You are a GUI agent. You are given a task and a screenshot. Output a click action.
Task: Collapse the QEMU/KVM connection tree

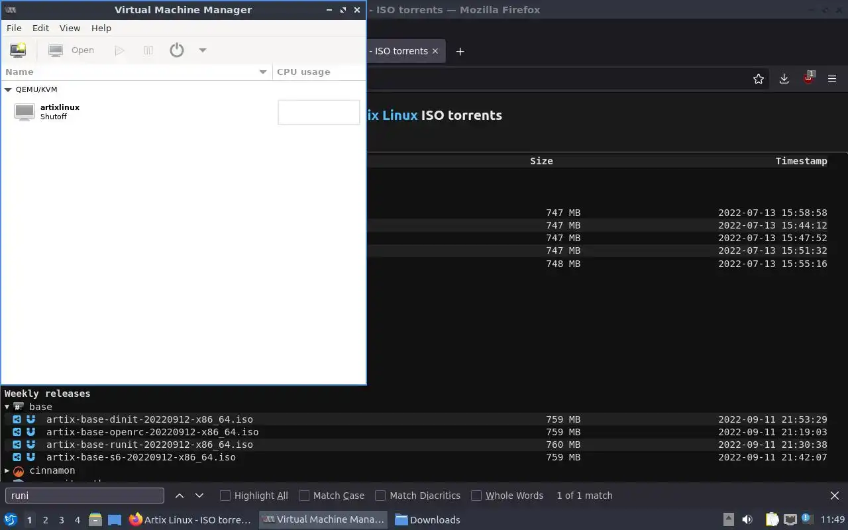pos(8,89)
